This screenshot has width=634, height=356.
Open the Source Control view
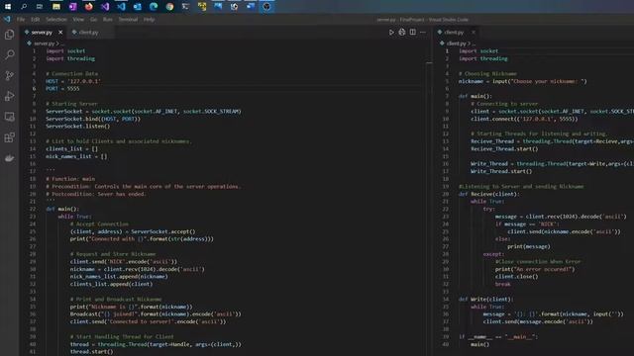(9, 75)
